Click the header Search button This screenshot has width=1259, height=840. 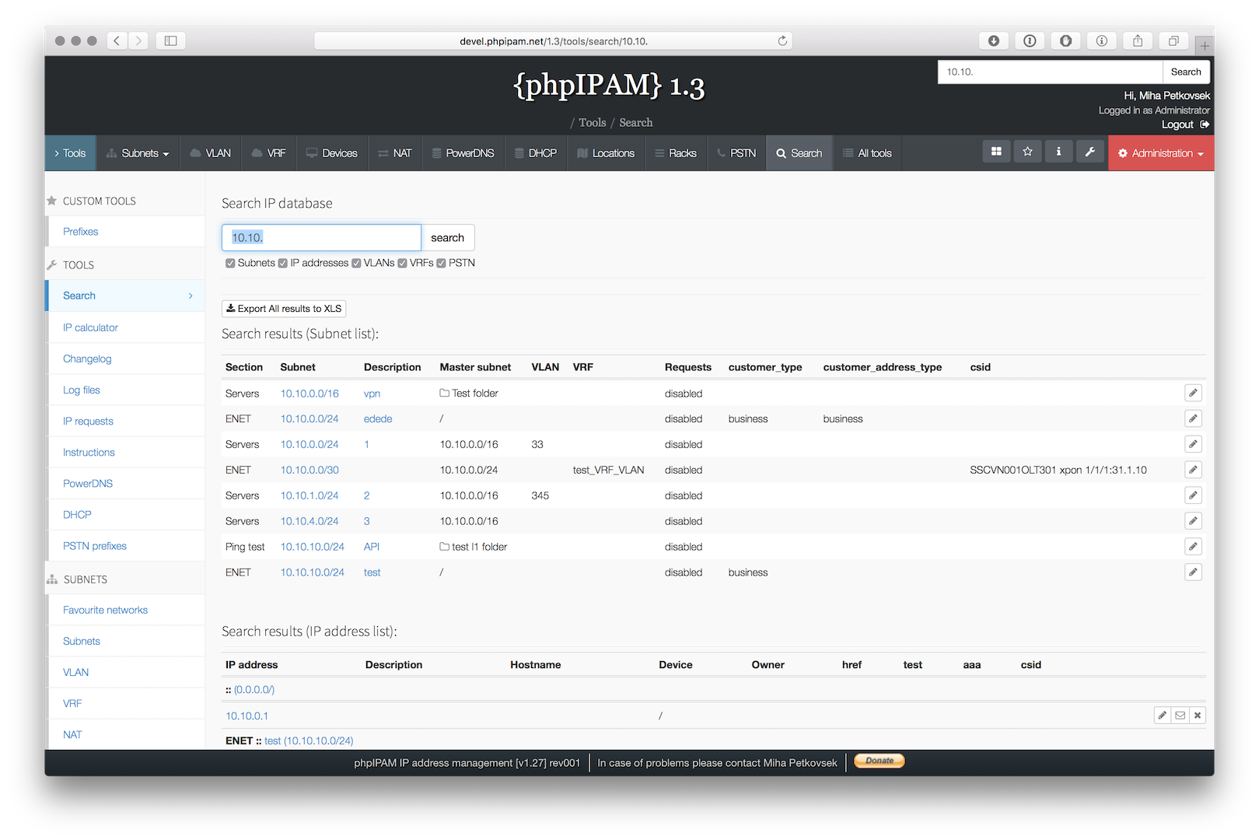1186,72
